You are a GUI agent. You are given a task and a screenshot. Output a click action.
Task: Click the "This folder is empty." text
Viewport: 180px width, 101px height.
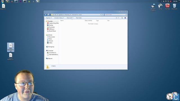click(x=93, y=24)
